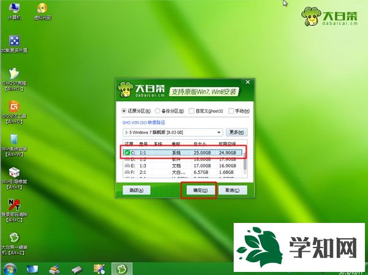
Task: Click the 可用空间 column header
Action: pos(227,144)
